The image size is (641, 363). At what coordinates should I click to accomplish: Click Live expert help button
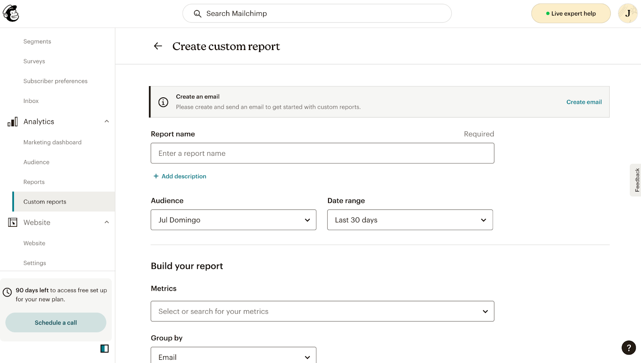[x=571, y=14]
